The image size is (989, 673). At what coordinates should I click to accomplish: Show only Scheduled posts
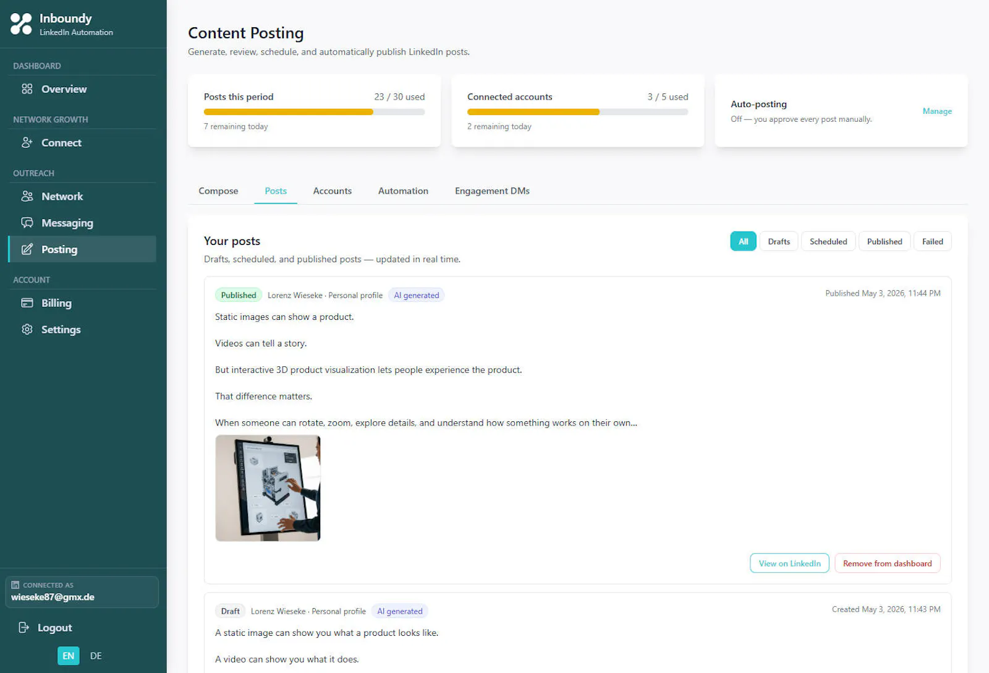pos(828,242)
